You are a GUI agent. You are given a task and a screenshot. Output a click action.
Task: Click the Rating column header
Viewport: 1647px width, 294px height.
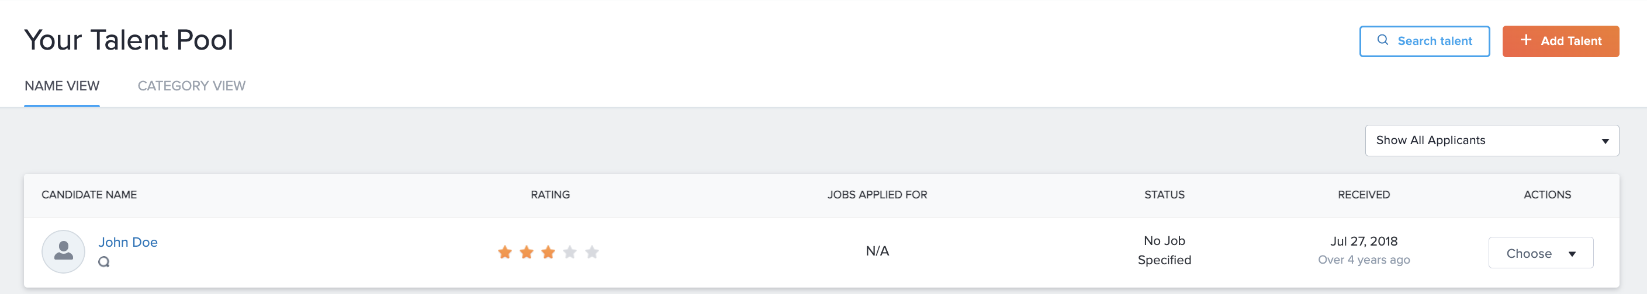tap(550, 195)
